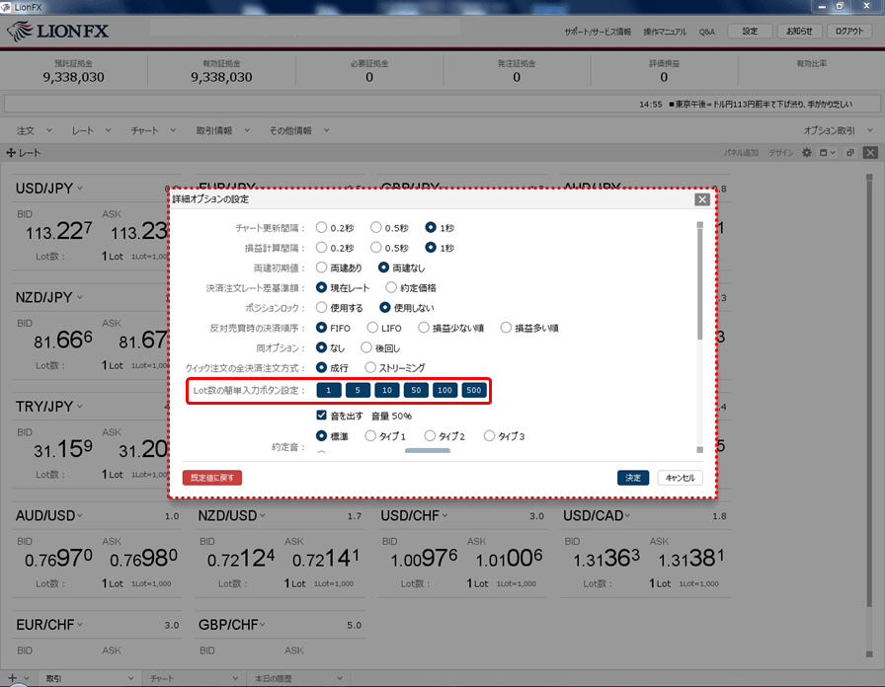Choose 後回し for 同オプション

pyautogui.click(x=366, y=347)
